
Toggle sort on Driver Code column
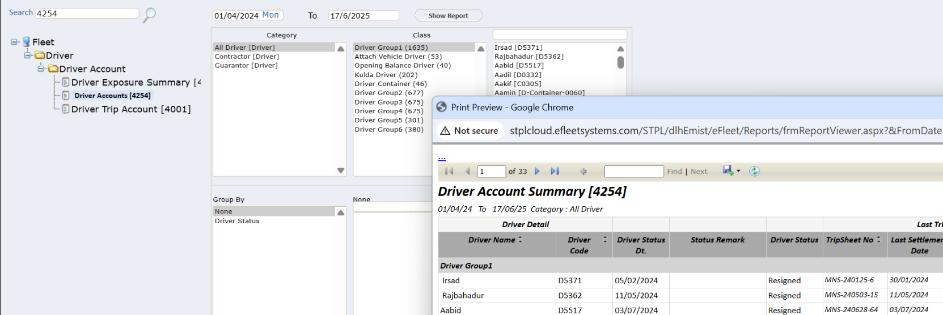click(604, 240)
